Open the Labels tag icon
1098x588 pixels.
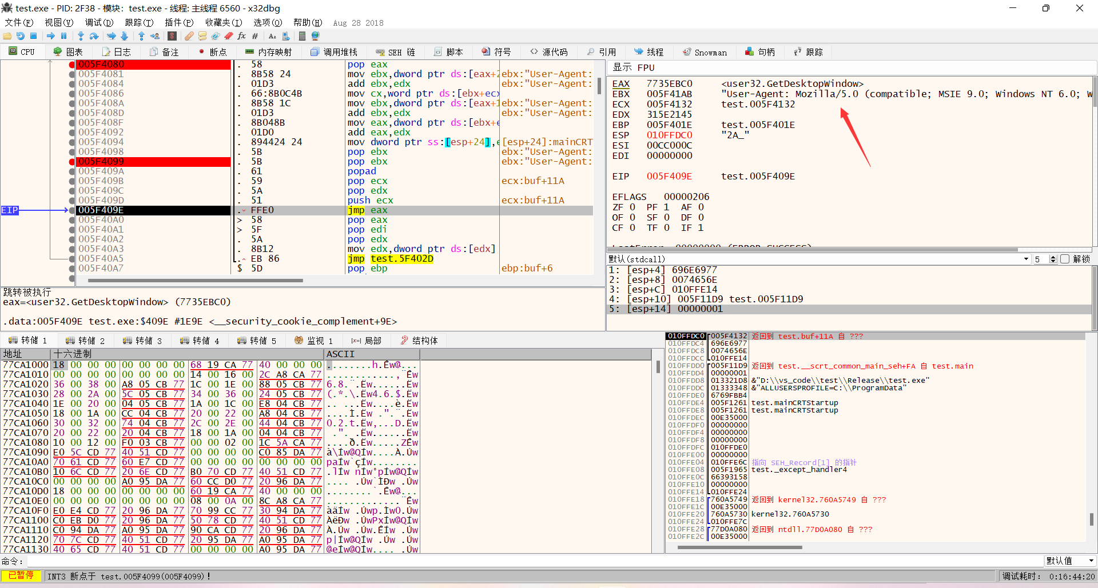pyautogui.click(x=215, y=36)
